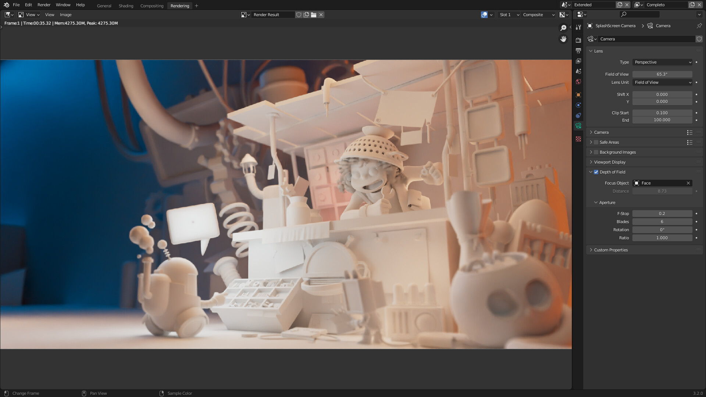Open the Blender logo menu
The width and height of the screenshot is (706, 397).
tap(6, 5)
